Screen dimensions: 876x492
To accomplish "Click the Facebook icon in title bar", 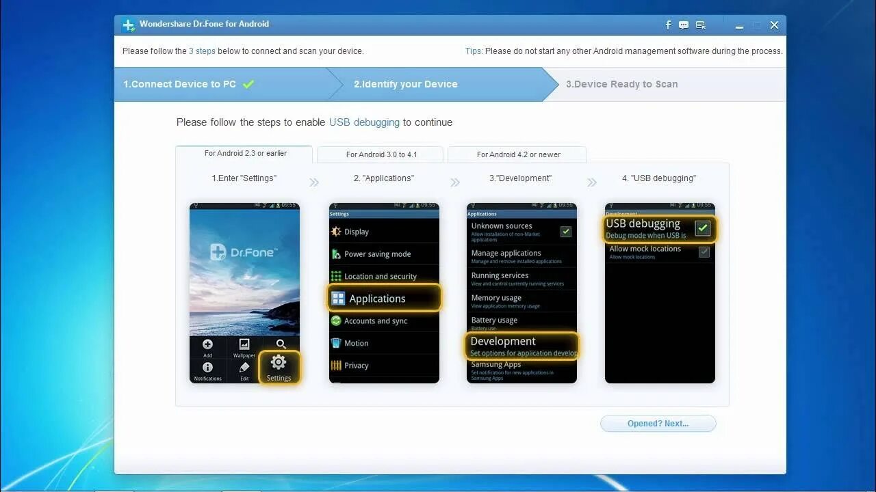I will click(x=668, y=25).
